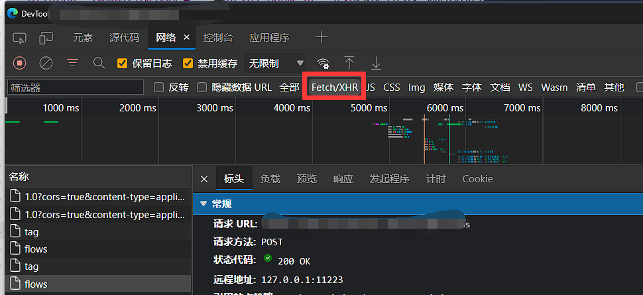Click inside the 筛选器 filter field
This screenshot has height=295, width=643.
click(x=75, y=88)
